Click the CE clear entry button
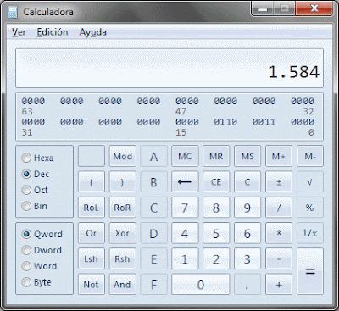 [216, 181]
